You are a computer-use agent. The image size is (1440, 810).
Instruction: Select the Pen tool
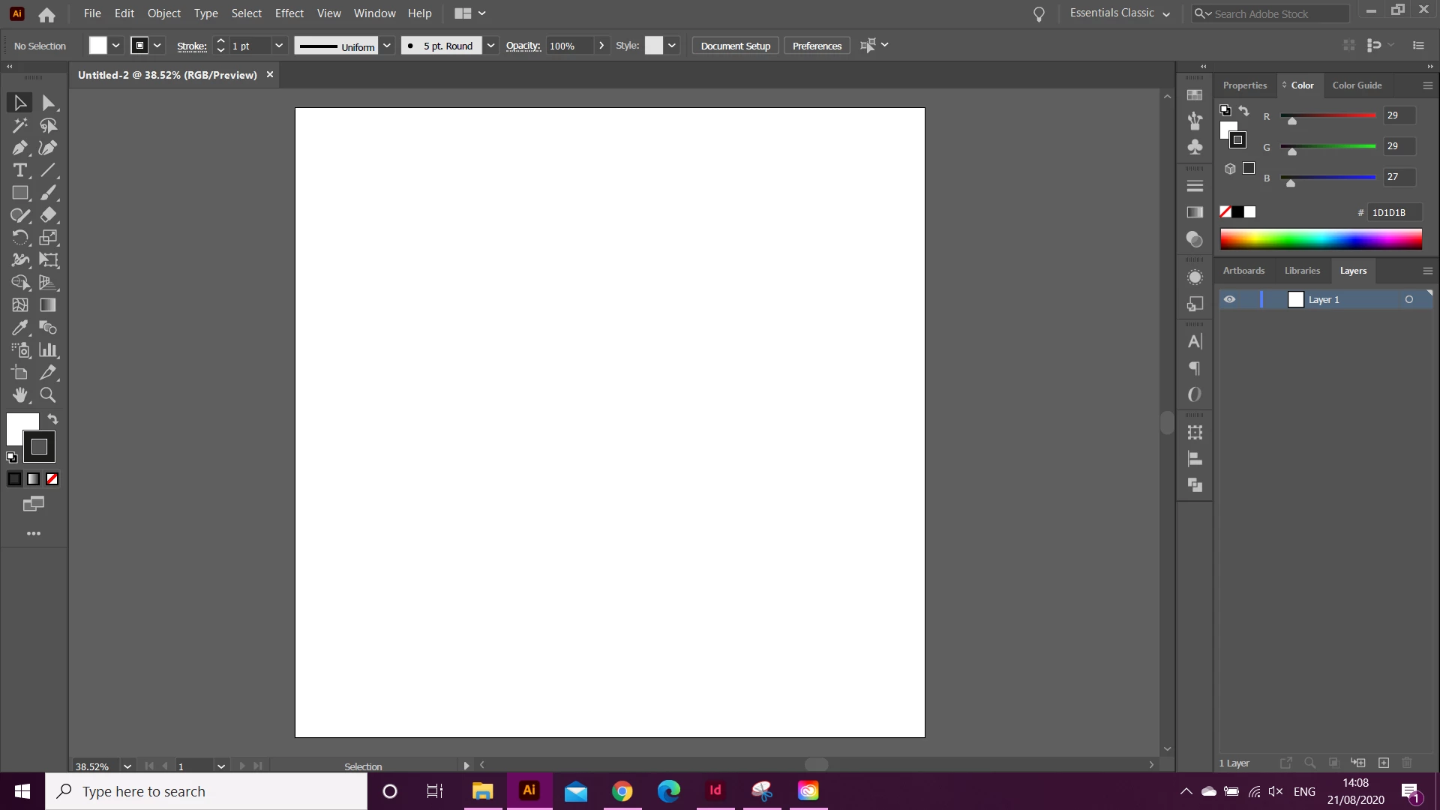pyautogui.click(x=19, y=148)
